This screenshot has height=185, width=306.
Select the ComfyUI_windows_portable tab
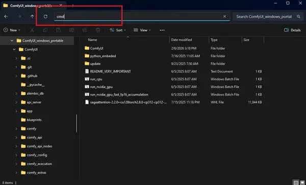coord(33,6)
